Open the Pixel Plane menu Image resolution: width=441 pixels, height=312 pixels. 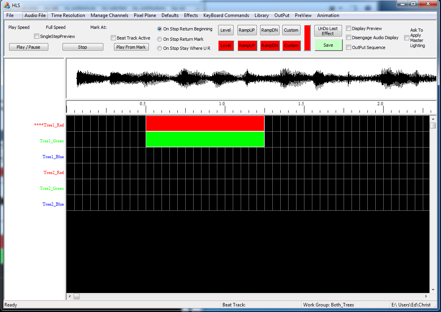145,15
